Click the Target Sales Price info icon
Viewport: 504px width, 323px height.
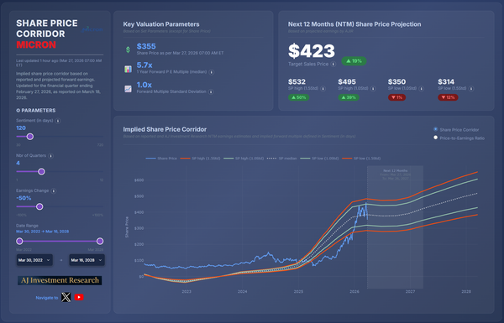click(x=333, y=65)
